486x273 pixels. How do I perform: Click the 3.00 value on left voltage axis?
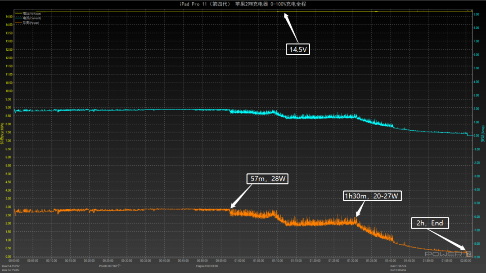(x=9, y=207)
